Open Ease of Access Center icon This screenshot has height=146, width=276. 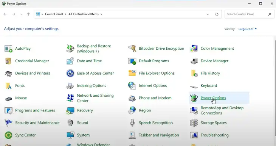click(x=70, y=73)
